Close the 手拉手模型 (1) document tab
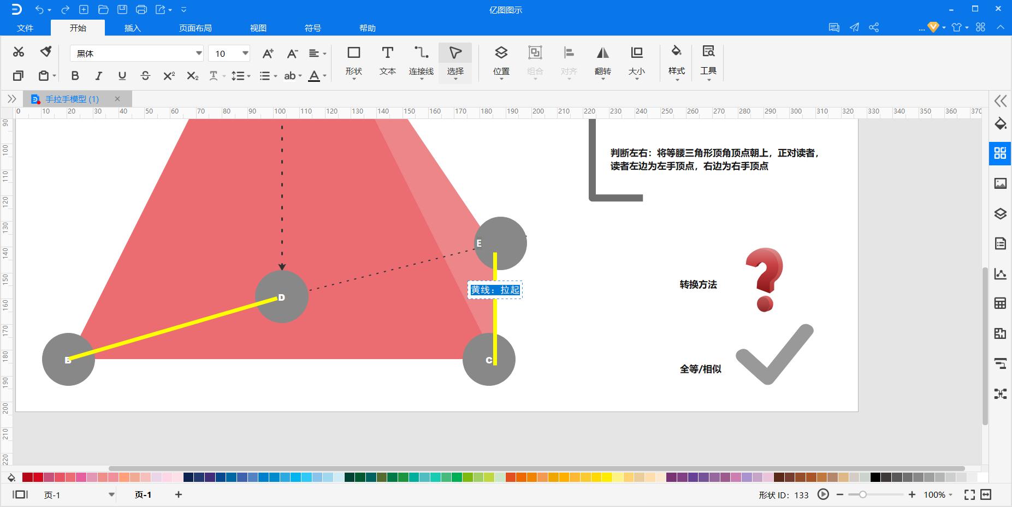This screenshot has height=507, width=1012. point(117,99)
